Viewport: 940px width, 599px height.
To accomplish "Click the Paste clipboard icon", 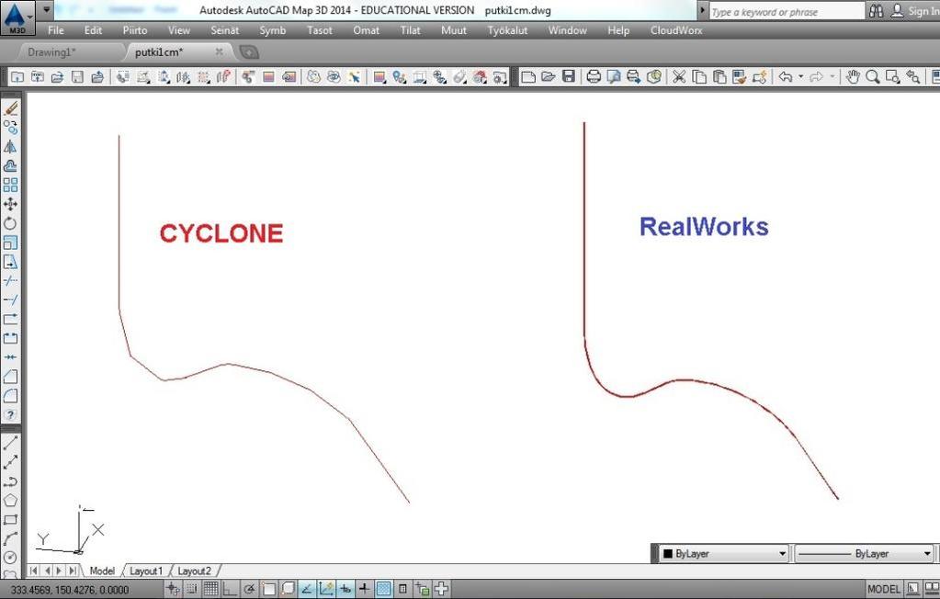I will (x=719, y=77).
